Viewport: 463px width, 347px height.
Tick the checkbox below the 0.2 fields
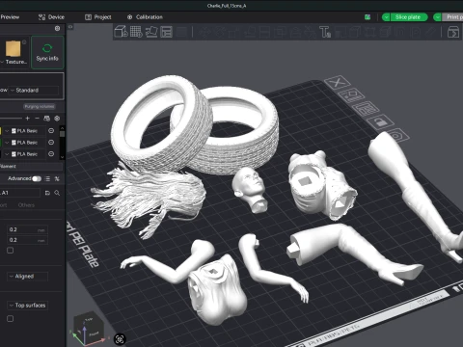(x=11, y=251)
